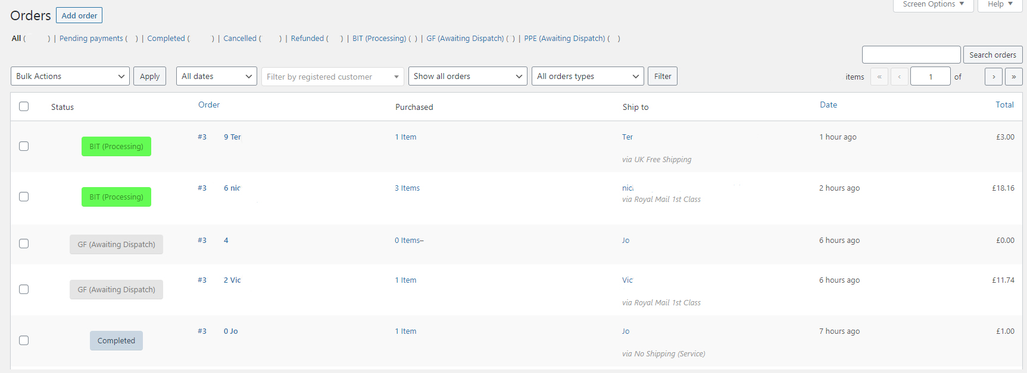Sort orders by the Total column
The height and width of the screenshot is (373, 1027).
1004,105
